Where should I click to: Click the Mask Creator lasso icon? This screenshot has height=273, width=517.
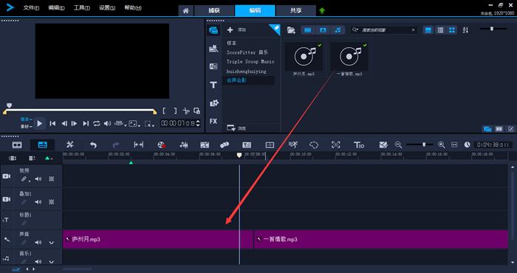tap(314, 145)
